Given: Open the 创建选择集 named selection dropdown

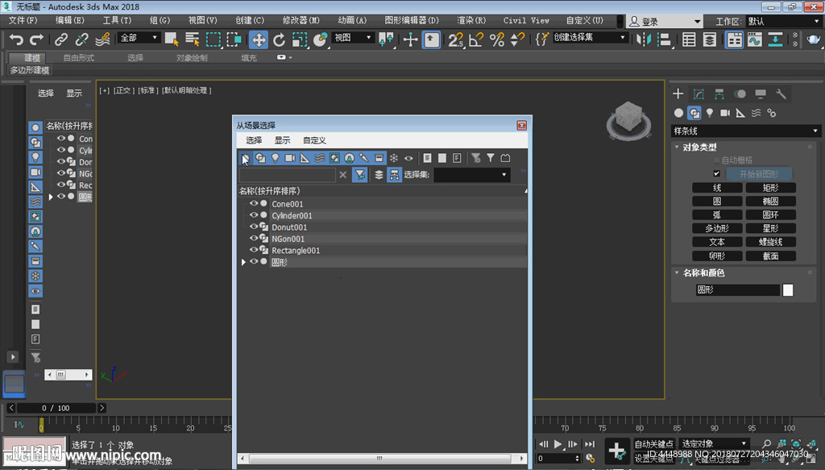Looking at the screenshot, I should point(589,38).
